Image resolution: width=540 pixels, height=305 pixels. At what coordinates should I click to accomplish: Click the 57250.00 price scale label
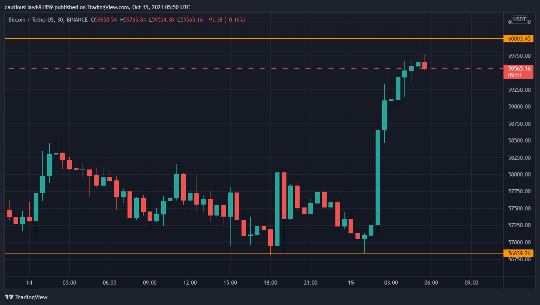point(519,225)
